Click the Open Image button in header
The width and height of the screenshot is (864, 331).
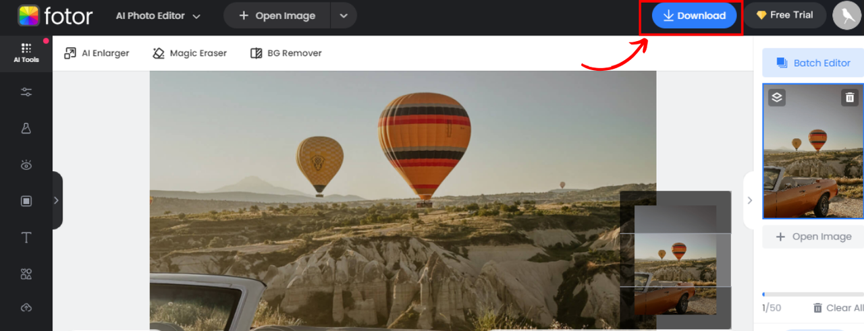(277, 16)
